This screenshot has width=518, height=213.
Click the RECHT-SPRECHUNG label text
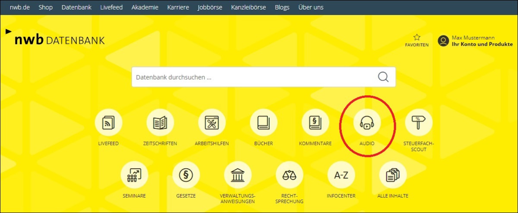[290, 198]
